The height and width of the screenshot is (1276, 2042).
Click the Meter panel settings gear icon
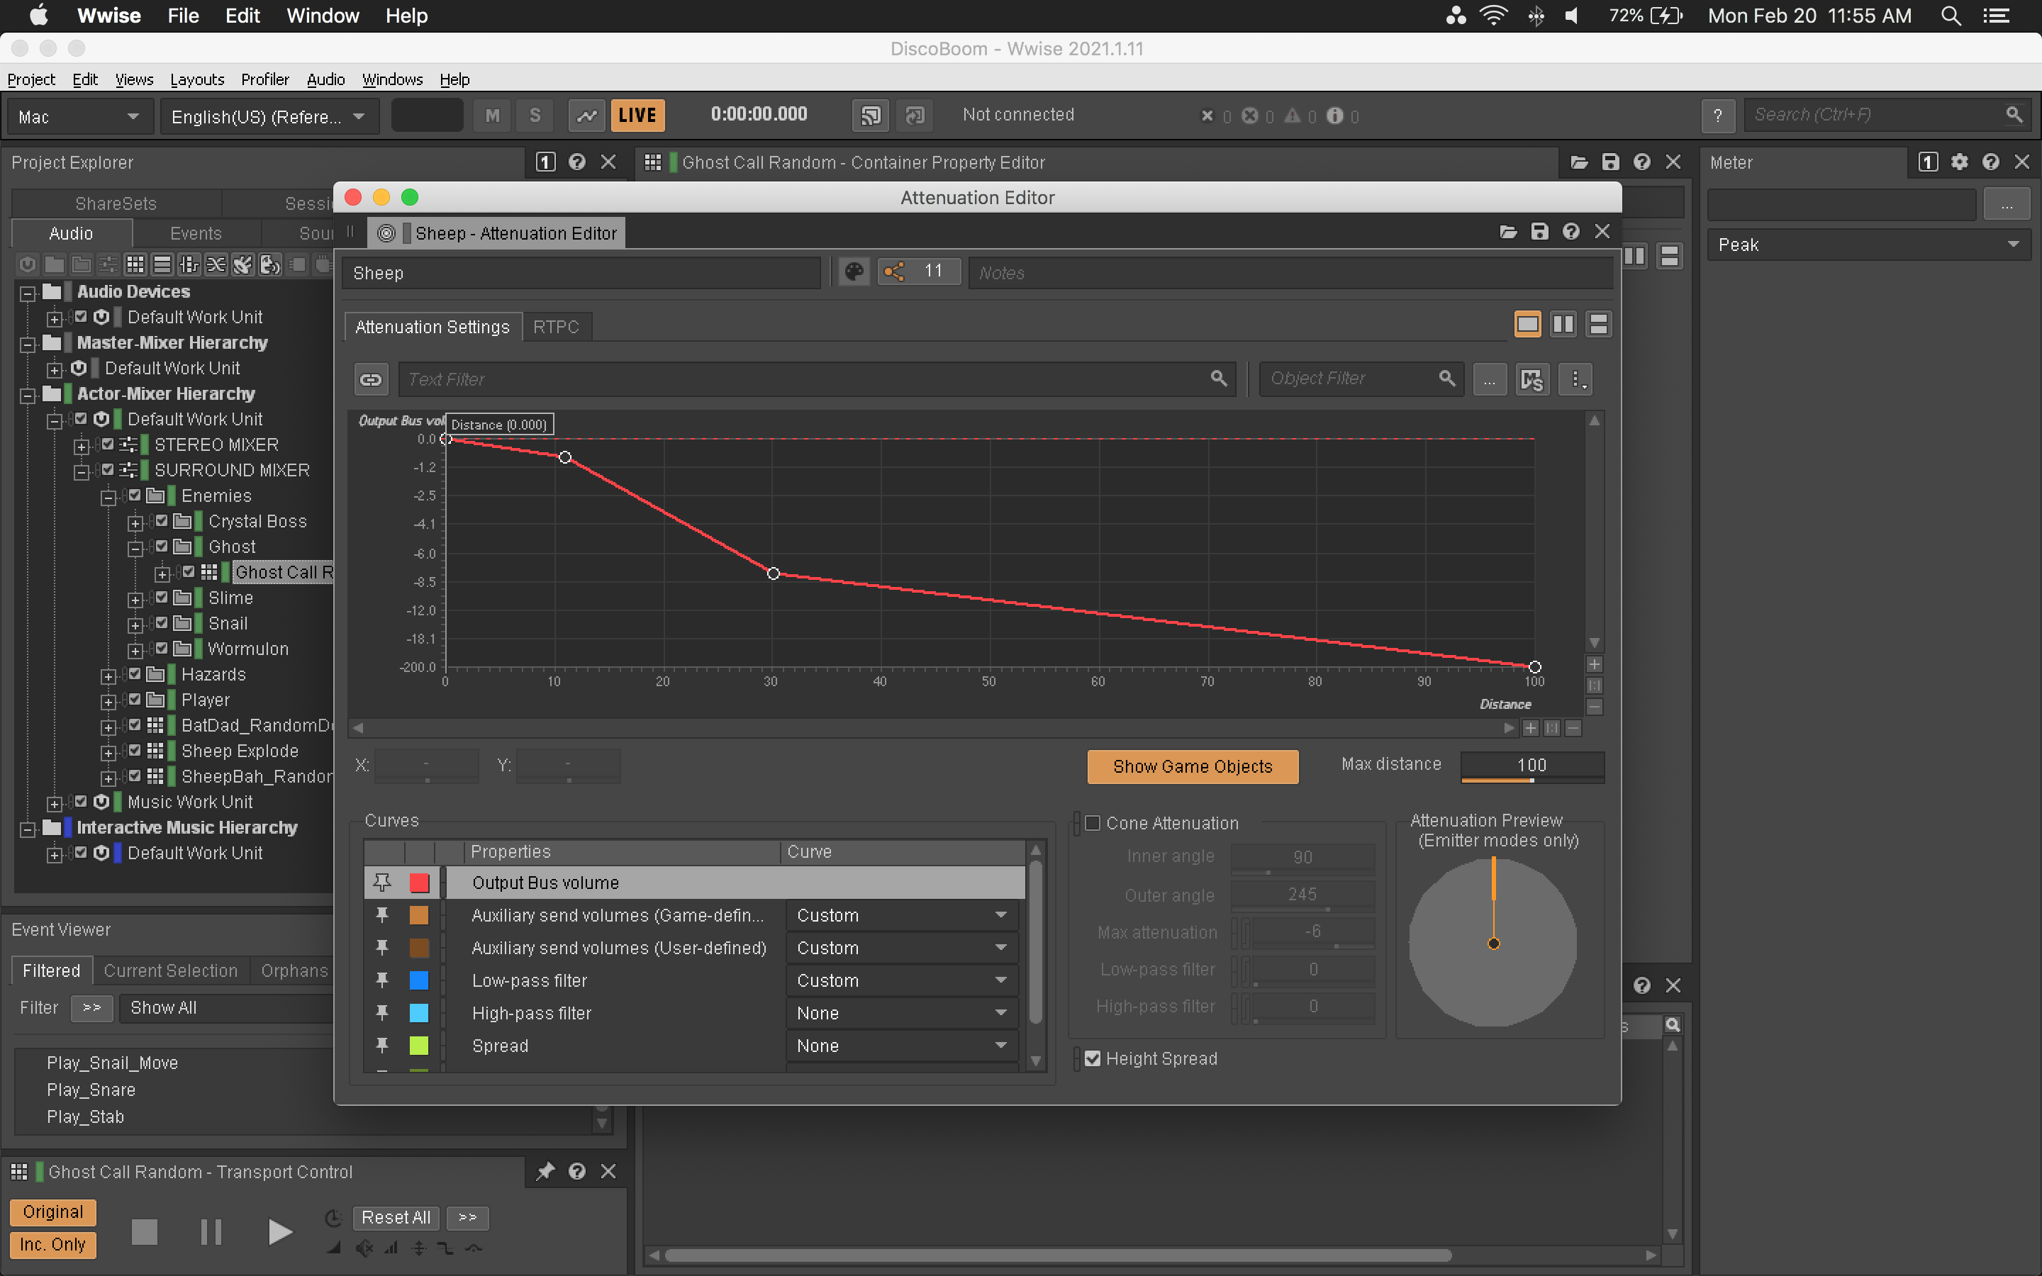[x=1959, y=162]
